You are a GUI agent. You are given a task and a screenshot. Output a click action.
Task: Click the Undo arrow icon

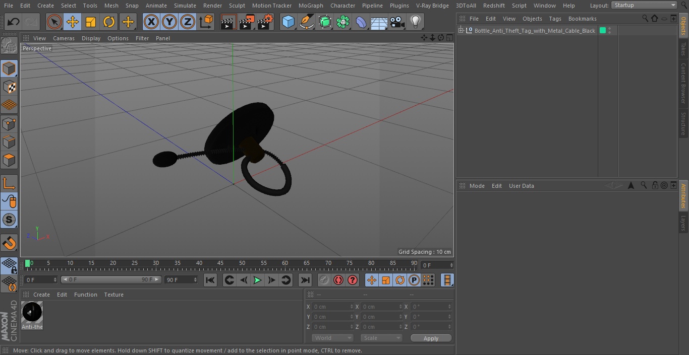pos(13,22)
